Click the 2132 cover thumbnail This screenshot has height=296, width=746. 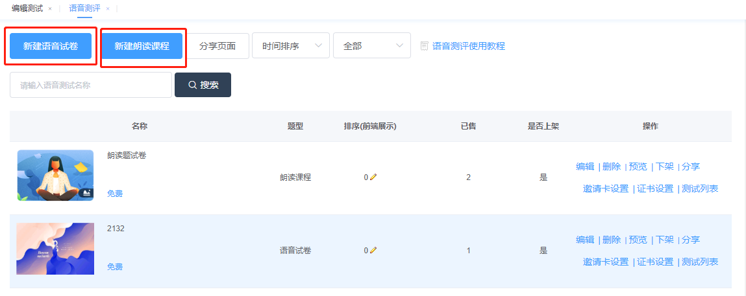pyautogui.click(x=55, y=249)
